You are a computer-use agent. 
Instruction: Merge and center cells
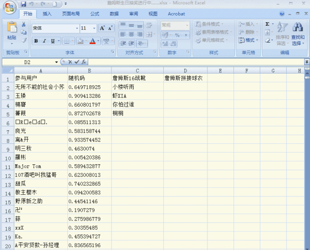(149, 34)
